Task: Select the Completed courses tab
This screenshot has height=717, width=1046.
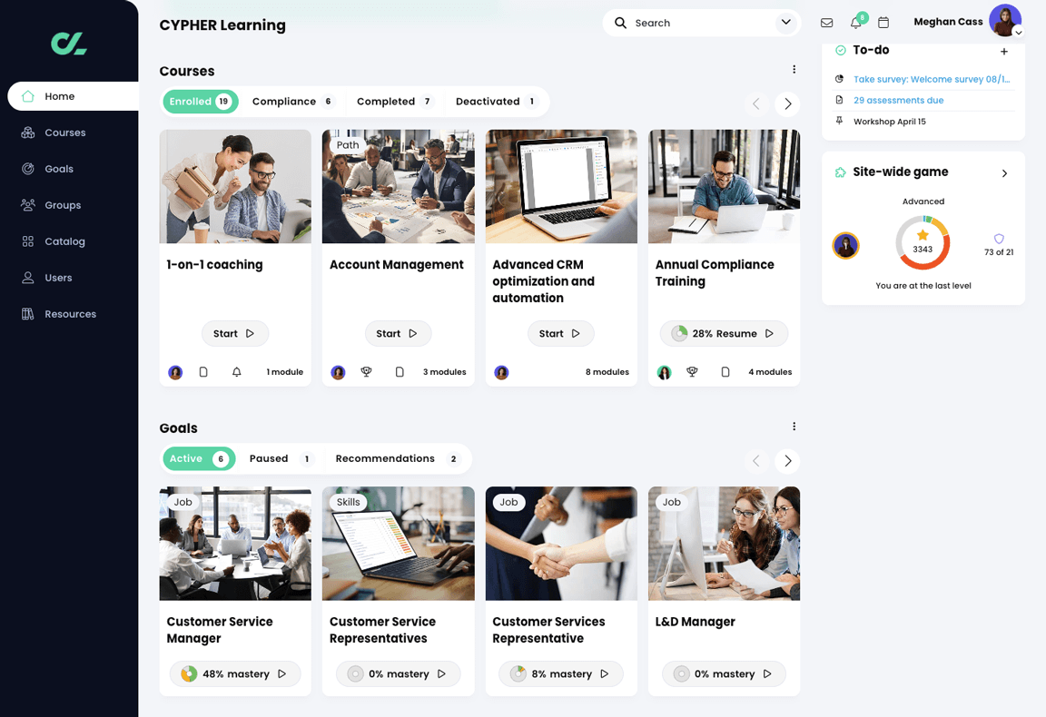Action: [x=386, y=102]
